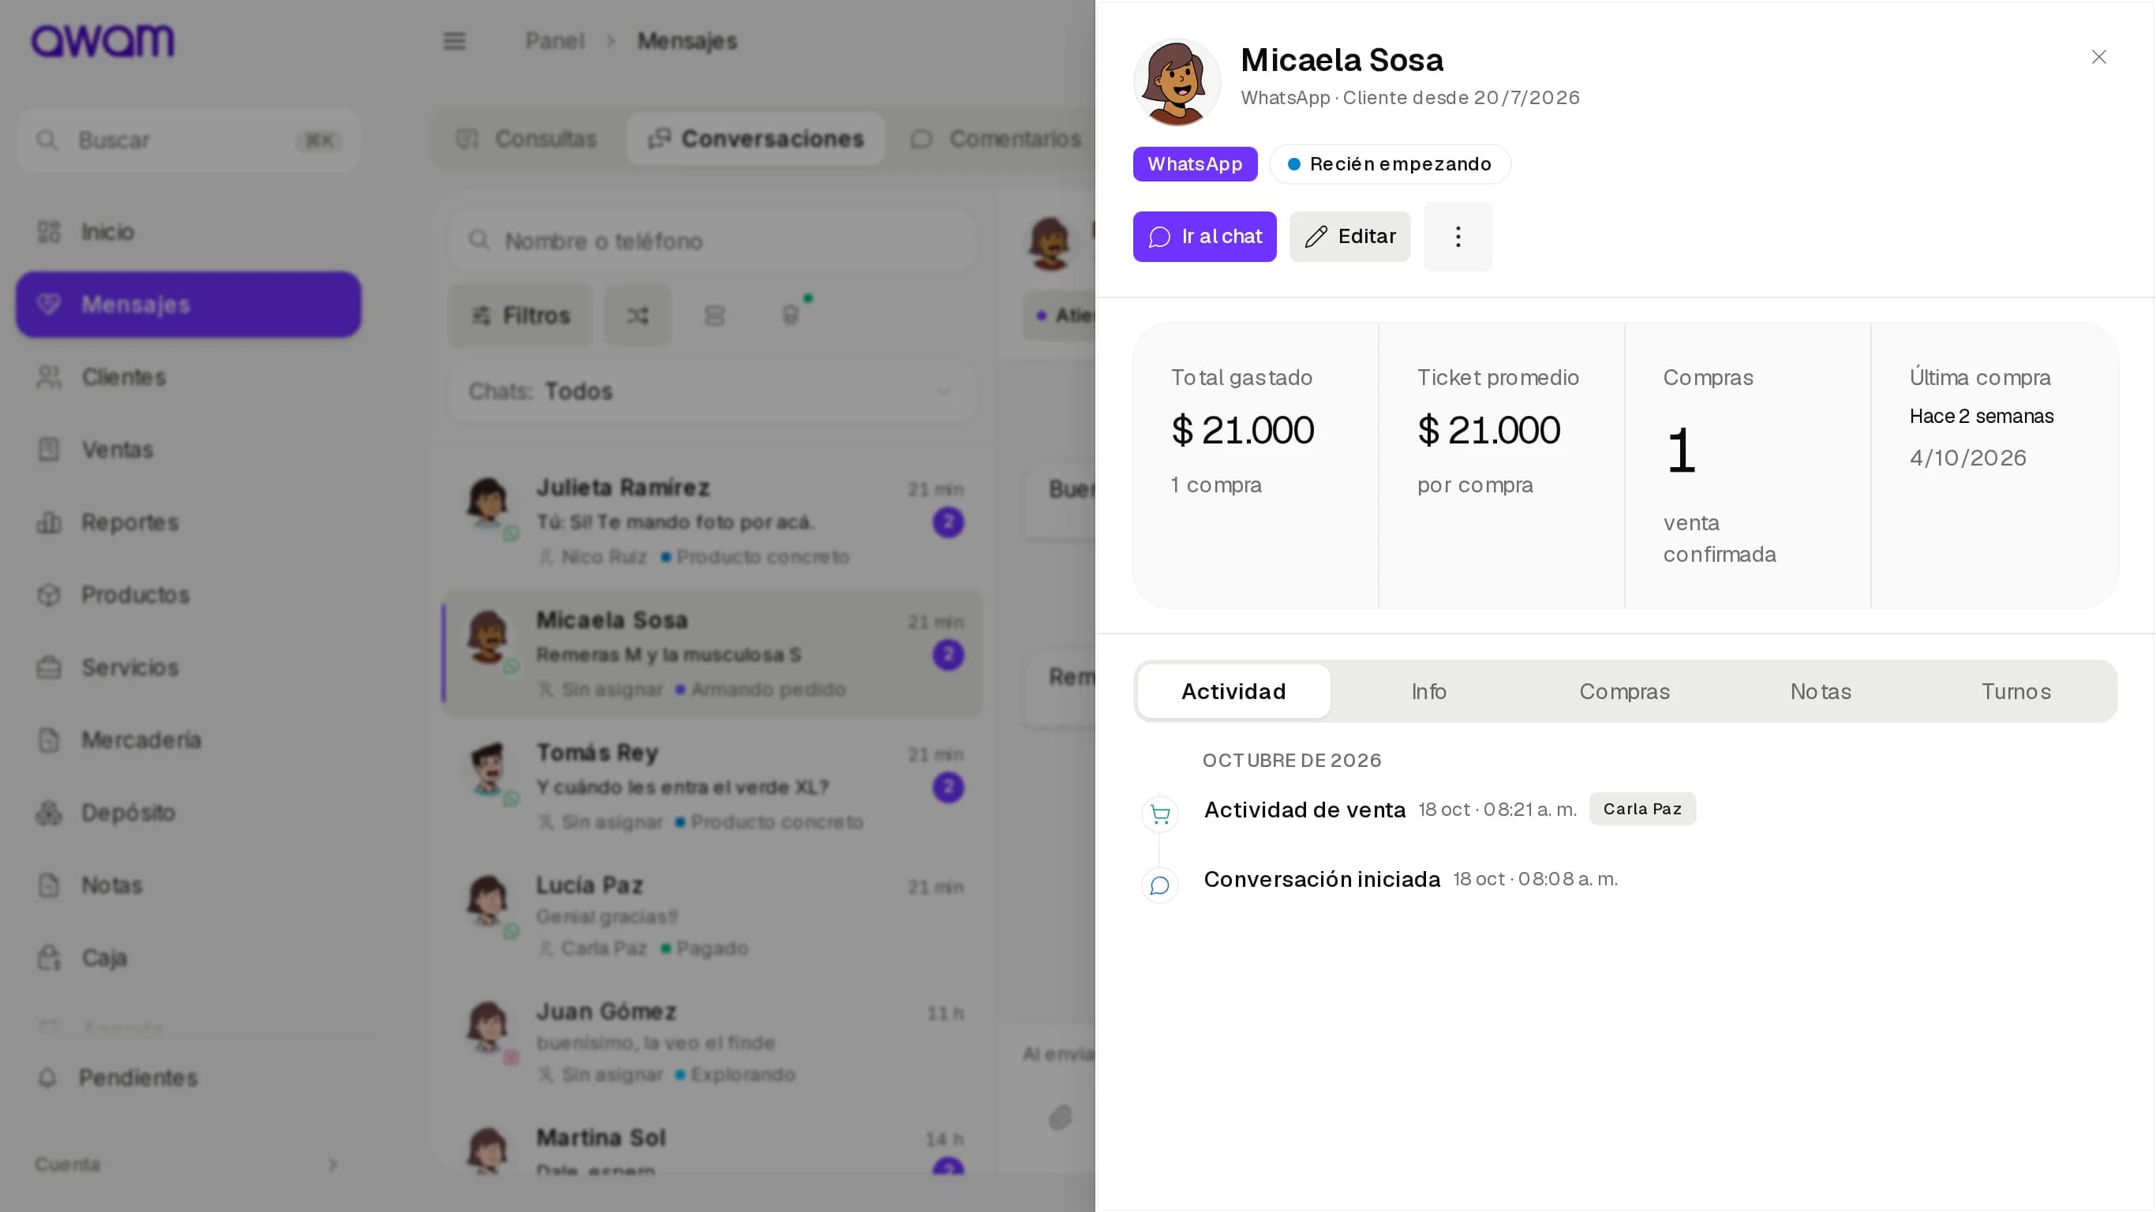Open Inicio in the sidebar
Screen dimensions: 2156x1212
pyautogui.click(x=189, y=232)
